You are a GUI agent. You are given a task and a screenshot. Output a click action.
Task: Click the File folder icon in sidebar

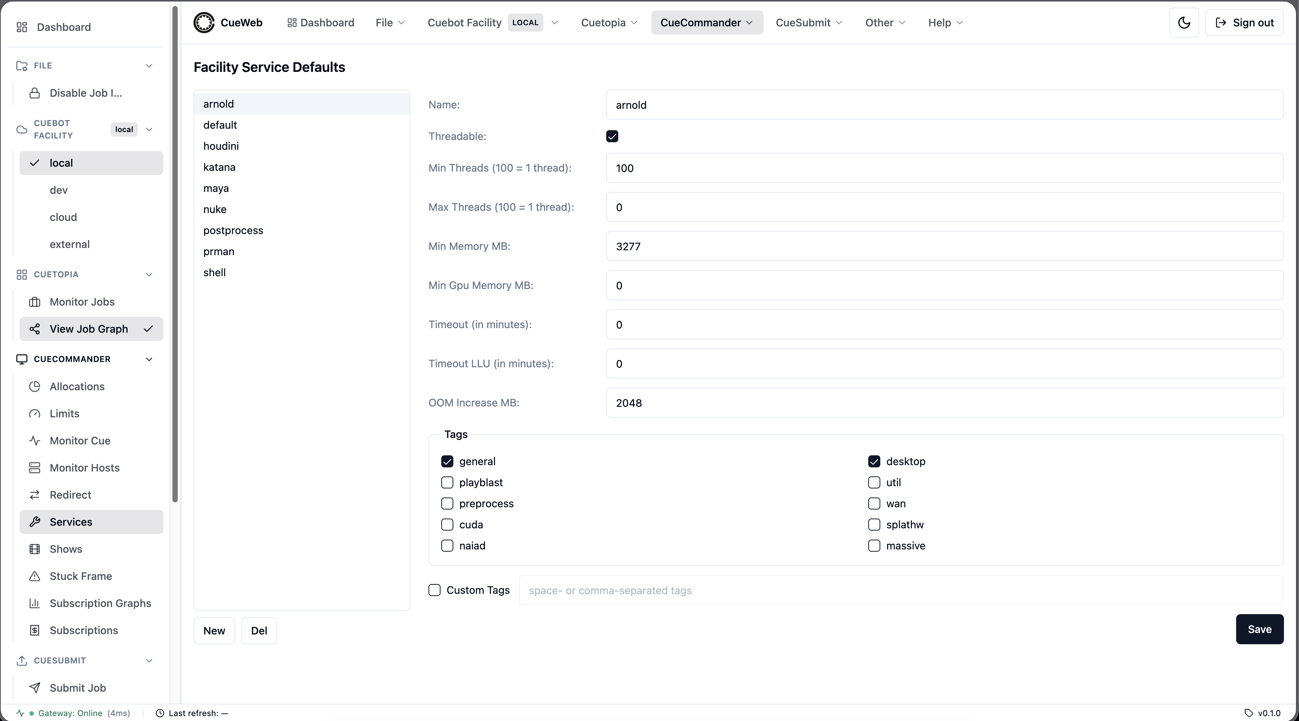pos(22,66)
